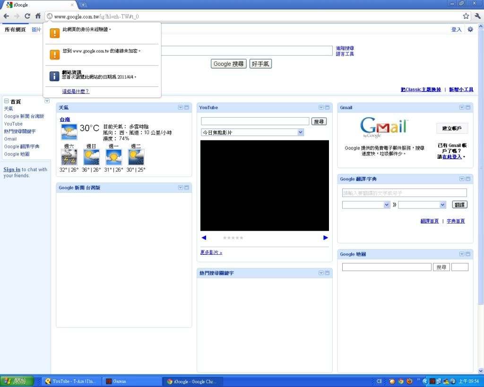The height and width of the screenshot is (387, 484).
Task: Open the 進階搜尋 link
Action: point(345,48)
